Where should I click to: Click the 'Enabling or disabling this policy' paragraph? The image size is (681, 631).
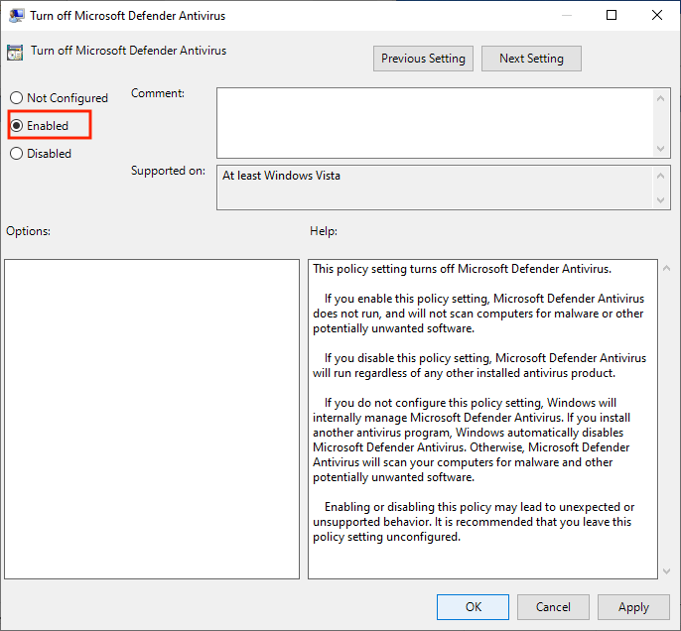(474, 522)
